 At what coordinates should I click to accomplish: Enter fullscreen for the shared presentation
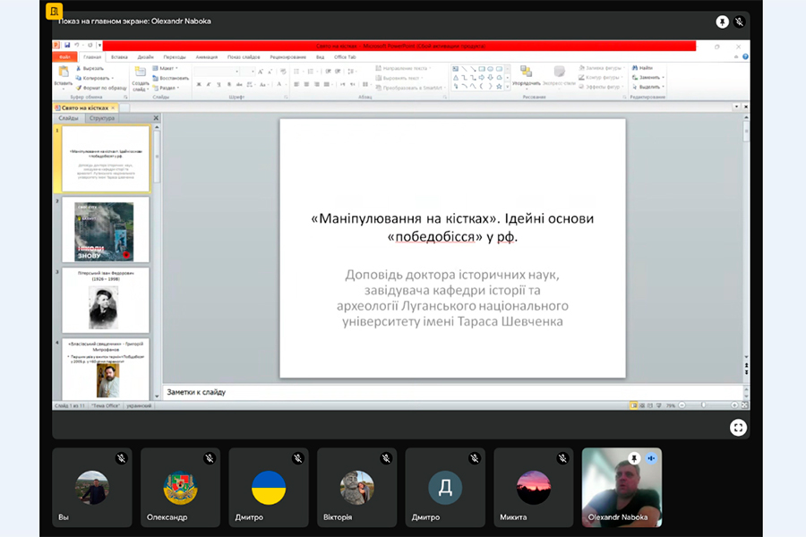[737, 428]
